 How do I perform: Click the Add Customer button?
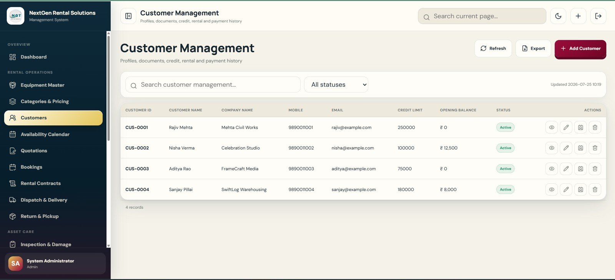(580, 49)
